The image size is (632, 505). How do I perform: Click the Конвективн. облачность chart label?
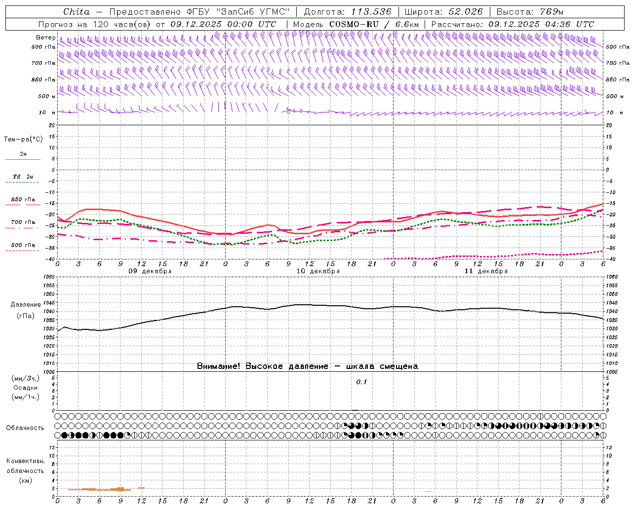pos(25,466)
